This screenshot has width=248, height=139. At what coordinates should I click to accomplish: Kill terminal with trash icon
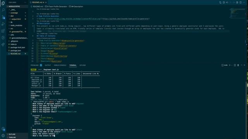pyautogui.click(x=238, y=65)
